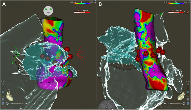The image size is (191, 110).
Task: Click minus on panel A's transparency slider
Action: tap(10, 103)
